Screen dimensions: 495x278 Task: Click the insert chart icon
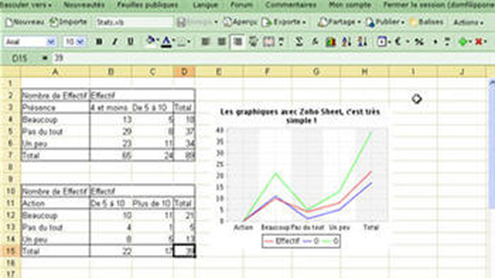330,41
